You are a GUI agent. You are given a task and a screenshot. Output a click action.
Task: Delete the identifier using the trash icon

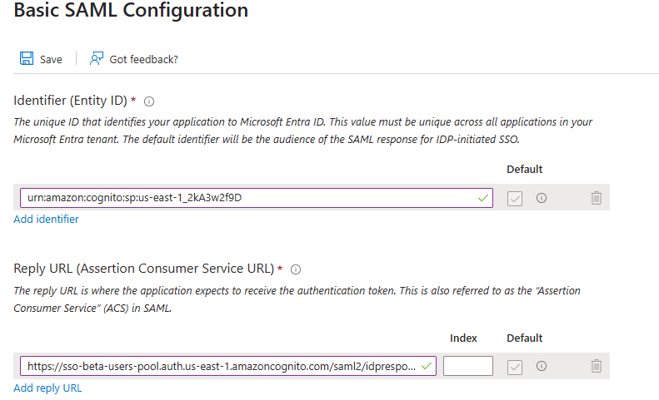tap(596, 198)
